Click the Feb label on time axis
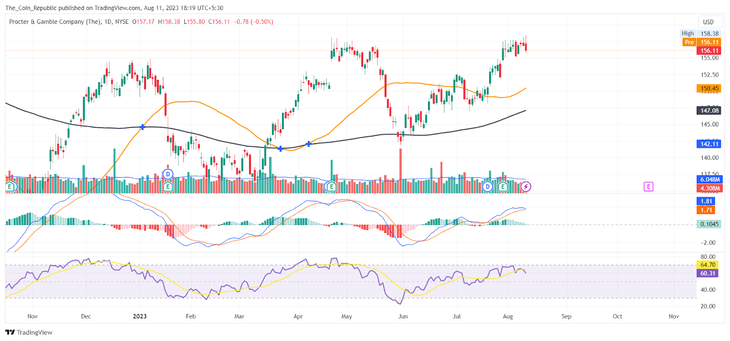Screen dimensions: 730x341 coord(191,316)
